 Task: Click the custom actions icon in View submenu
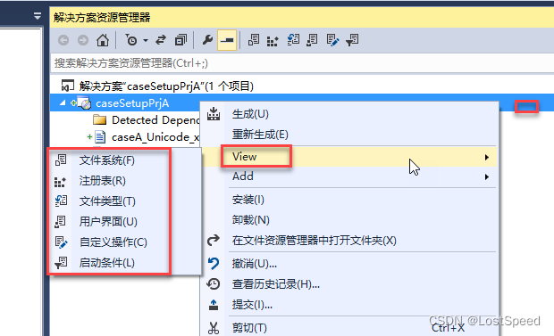point(61,242)
